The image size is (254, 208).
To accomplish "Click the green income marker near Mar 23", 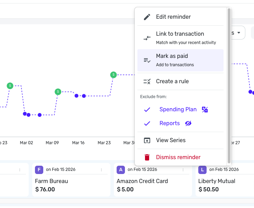I will pyautogui.click(x=114, y=75).
